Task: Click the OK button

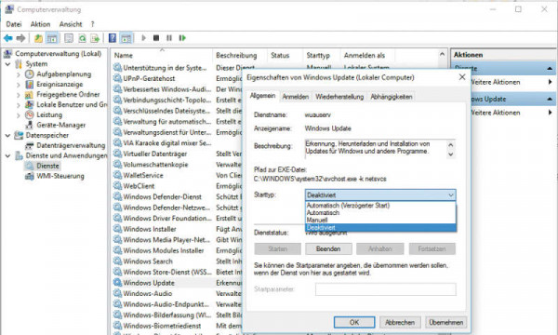Action: 354,322
